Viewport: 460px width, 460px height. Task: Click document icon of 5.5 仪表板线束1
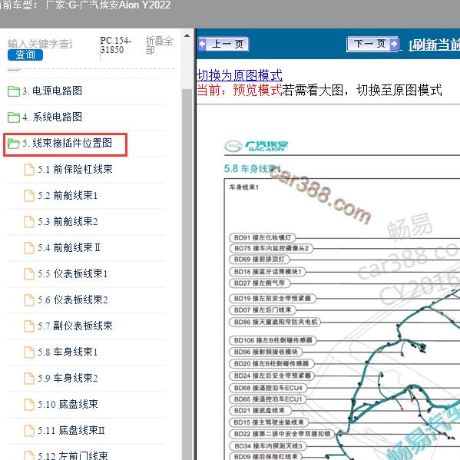point(29,274)
